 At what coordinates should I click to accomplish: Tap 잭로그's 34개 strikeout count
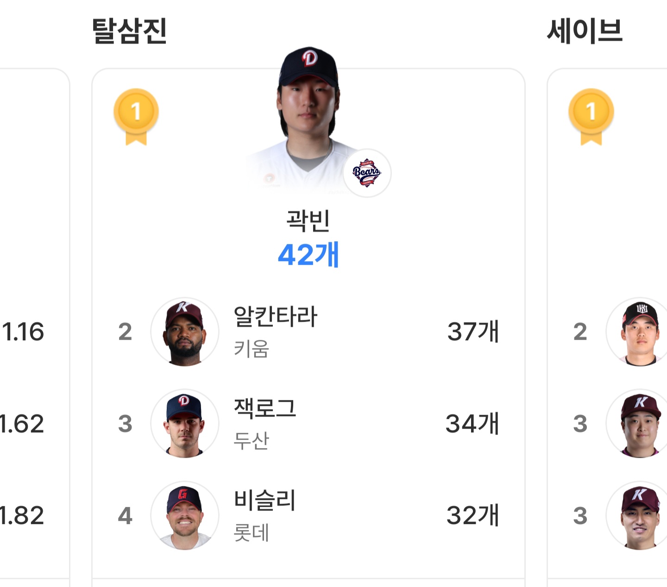pos(472,424)
